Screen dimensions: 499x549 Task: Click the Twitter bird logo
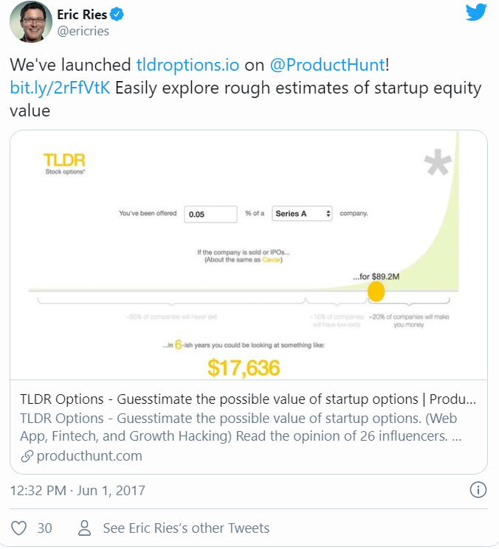pyautogui.click(x=476, y=12)
